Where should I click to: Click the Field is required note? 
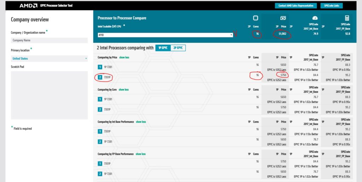pyautogui.click(x=23, y=129)
